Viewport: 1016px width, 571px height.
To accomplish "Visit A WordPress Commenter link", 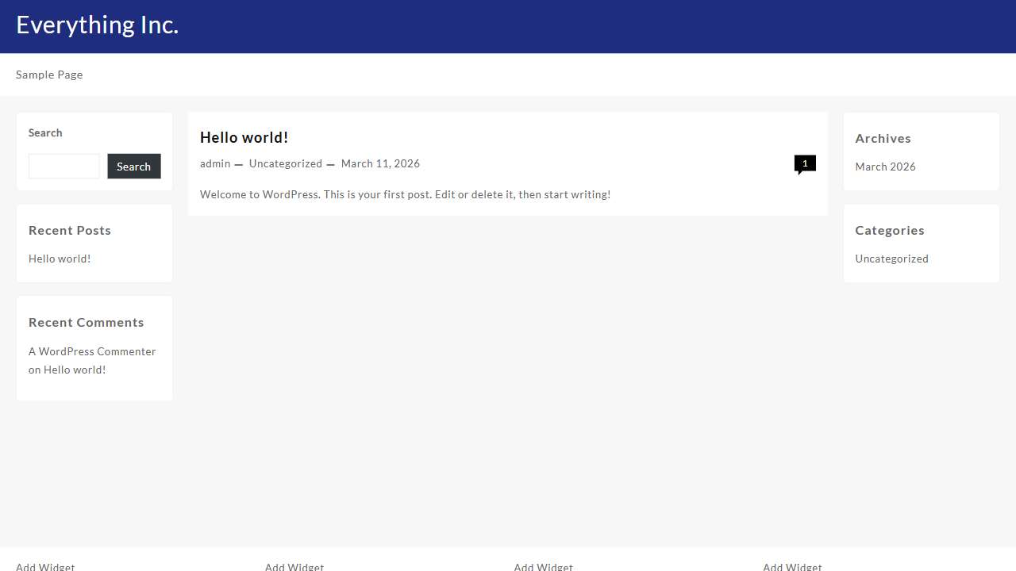I will click(92, 351).
